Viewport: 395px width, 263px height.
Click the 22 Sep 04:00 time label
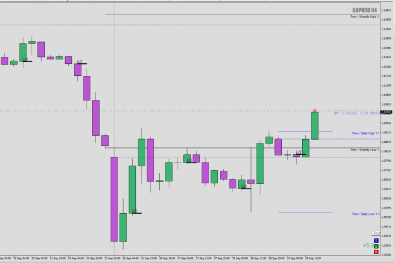pyautogui.click(x=21, y=258)
